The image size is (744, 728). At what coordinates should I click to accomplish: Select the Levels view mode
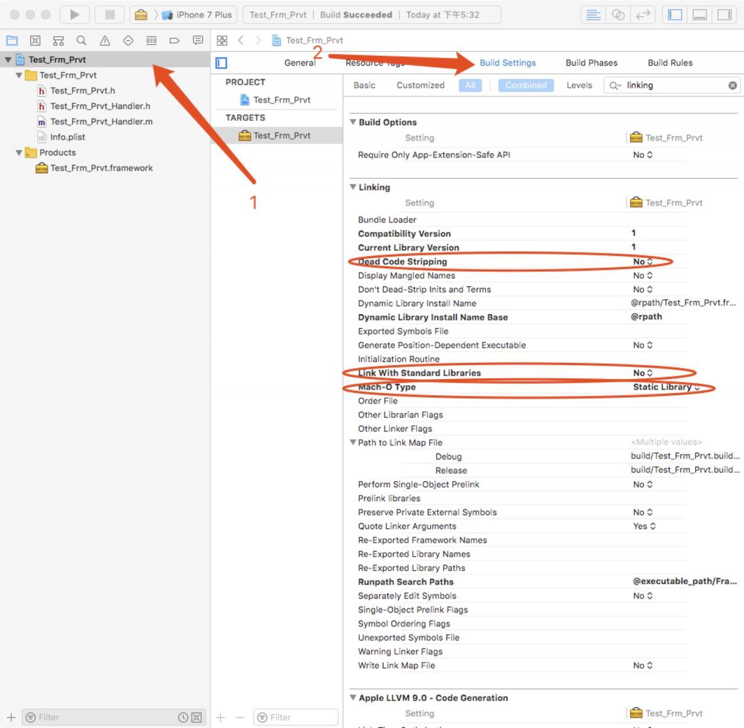579,85
